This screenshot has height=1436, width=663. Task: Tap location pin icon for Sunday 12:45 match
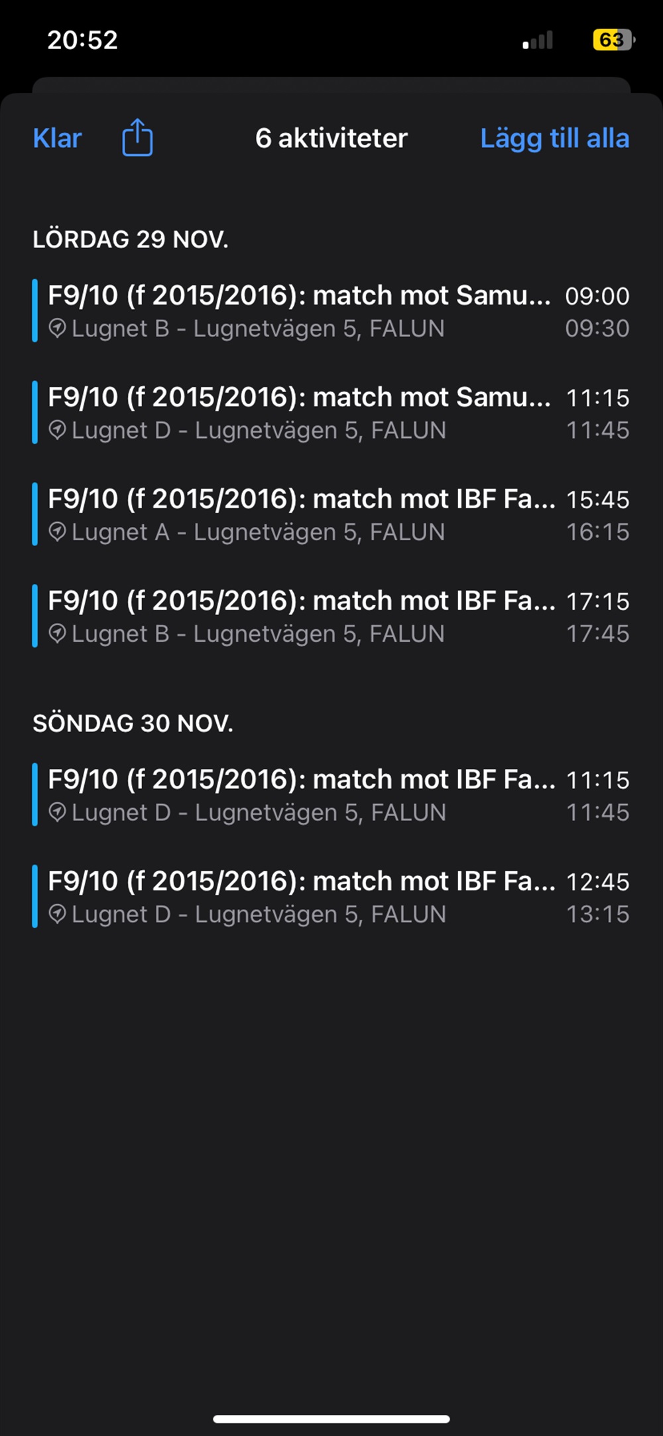click(x=58, y=914)
